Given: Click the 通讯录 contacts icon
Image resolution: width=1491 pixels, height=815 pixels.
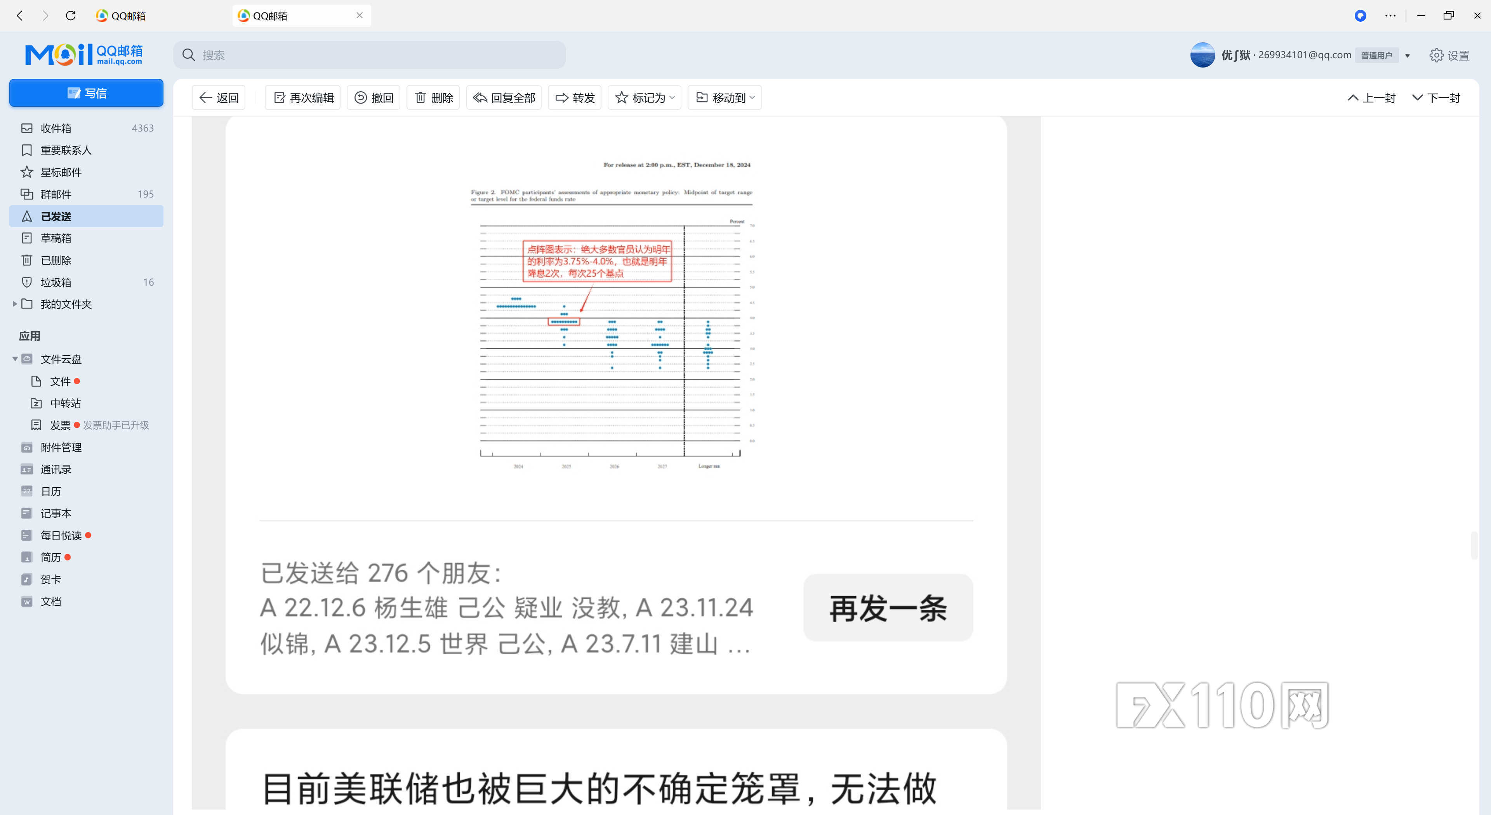Looking at the screenshot, I should point(27,470).
